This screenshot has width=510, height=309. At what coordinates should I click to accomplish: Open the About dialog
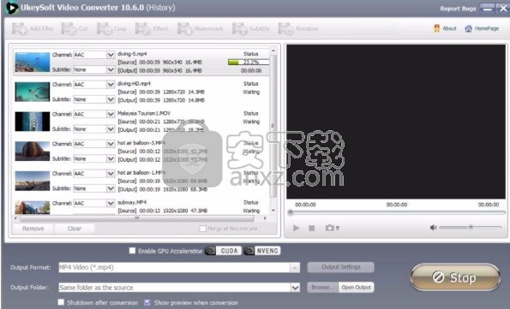[x=445, y=28]
